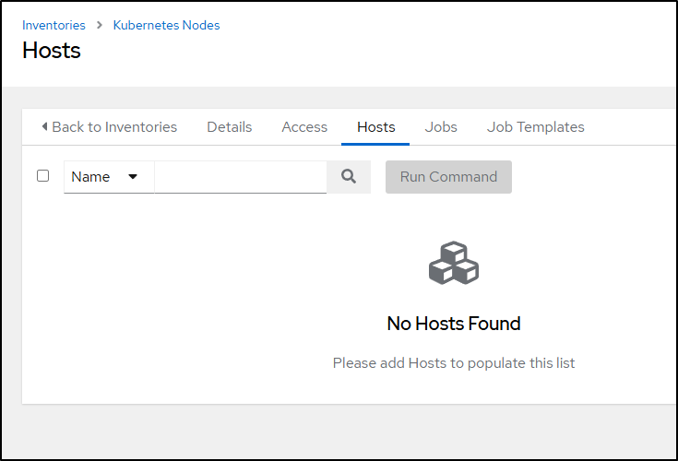Click the left caret before Back to Inventories
Screen dimensions: 678x461
click(44, 126)
